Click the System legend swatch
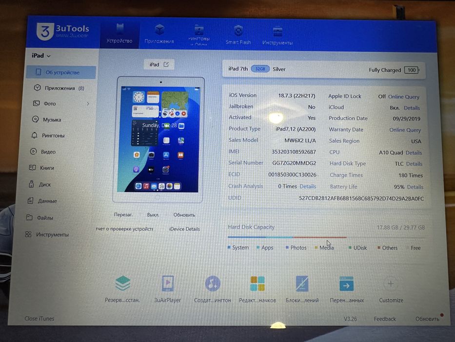 pyautogui.click(x=229, y=247)
